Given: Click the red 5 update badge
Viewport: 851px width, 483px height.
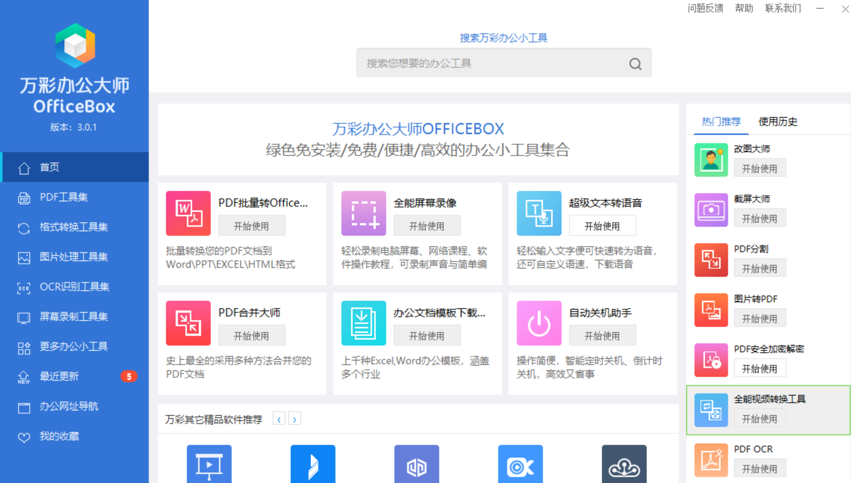Looking at the screenshot, I should 129,376.
